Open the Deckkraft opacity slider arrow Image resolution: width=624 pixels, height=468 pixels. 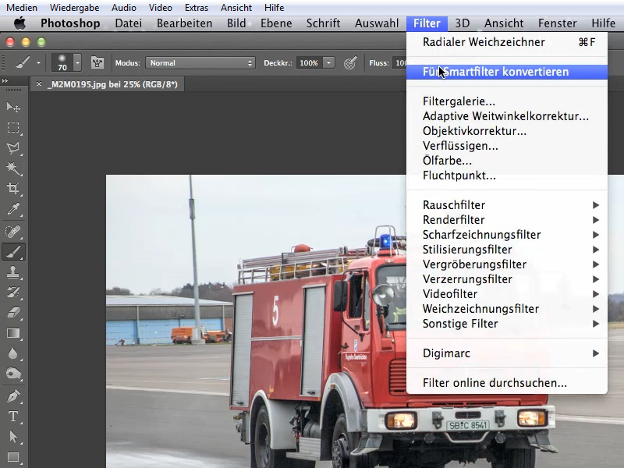pyautogui.click(x=328, y=63)
